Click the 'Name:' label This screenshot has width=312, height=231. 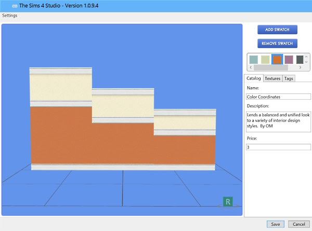(253, 88)
